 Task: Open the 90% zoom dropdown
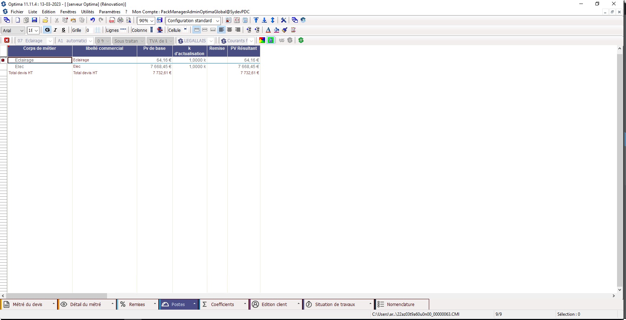pyautogui.click(x=152, y=21)
